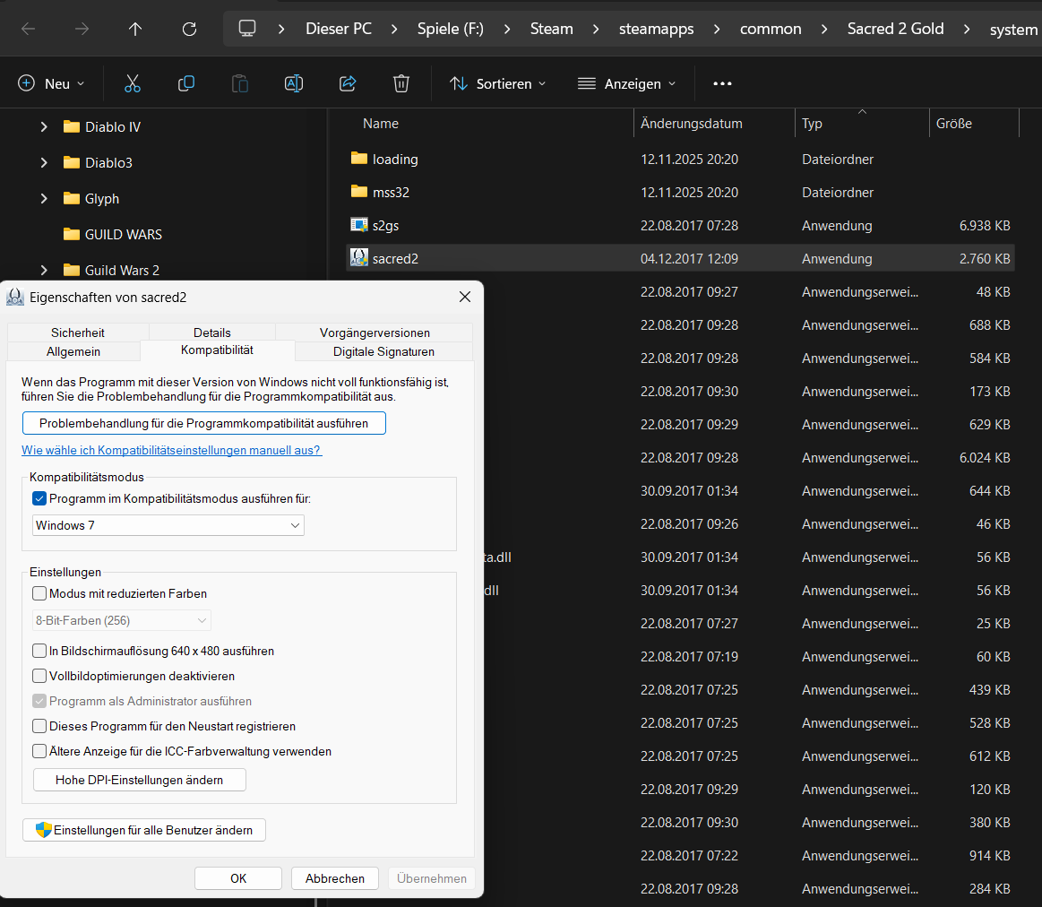The image size is (1042, 907).
Task: Click Problembehandlung für die Programmkompatibilität ausführen
Action: click(204, 423)
